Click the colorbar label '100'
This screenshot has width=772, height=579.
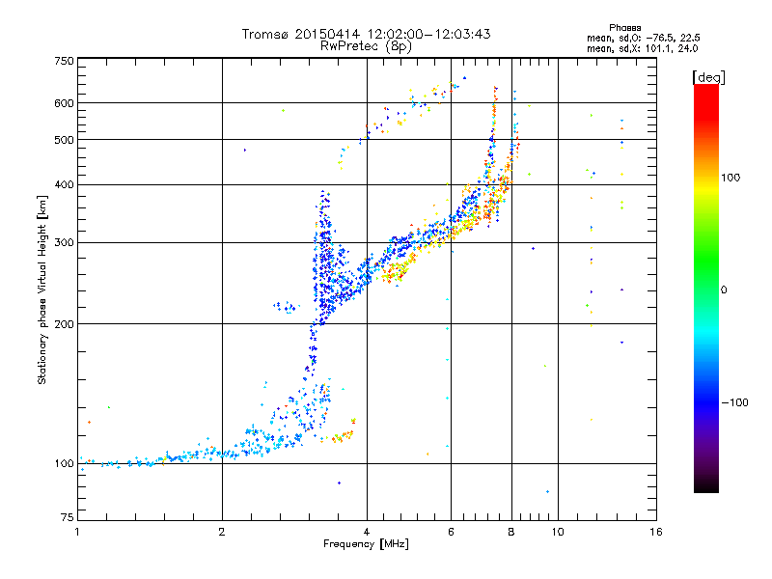click(731, 178)
